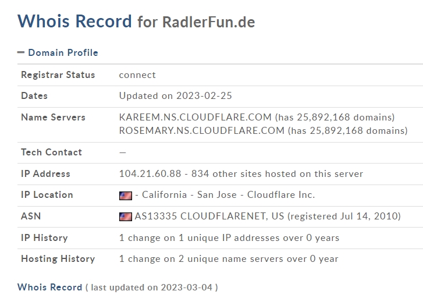
Task: Open the IP History change details
Action: click(229, 238)
